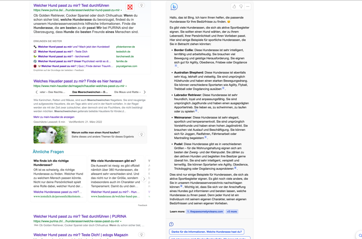This screenshot has width=362, height=239.
Task: Open source link '1. thepawsometyroleans.com'
Action: click(205, 211)
